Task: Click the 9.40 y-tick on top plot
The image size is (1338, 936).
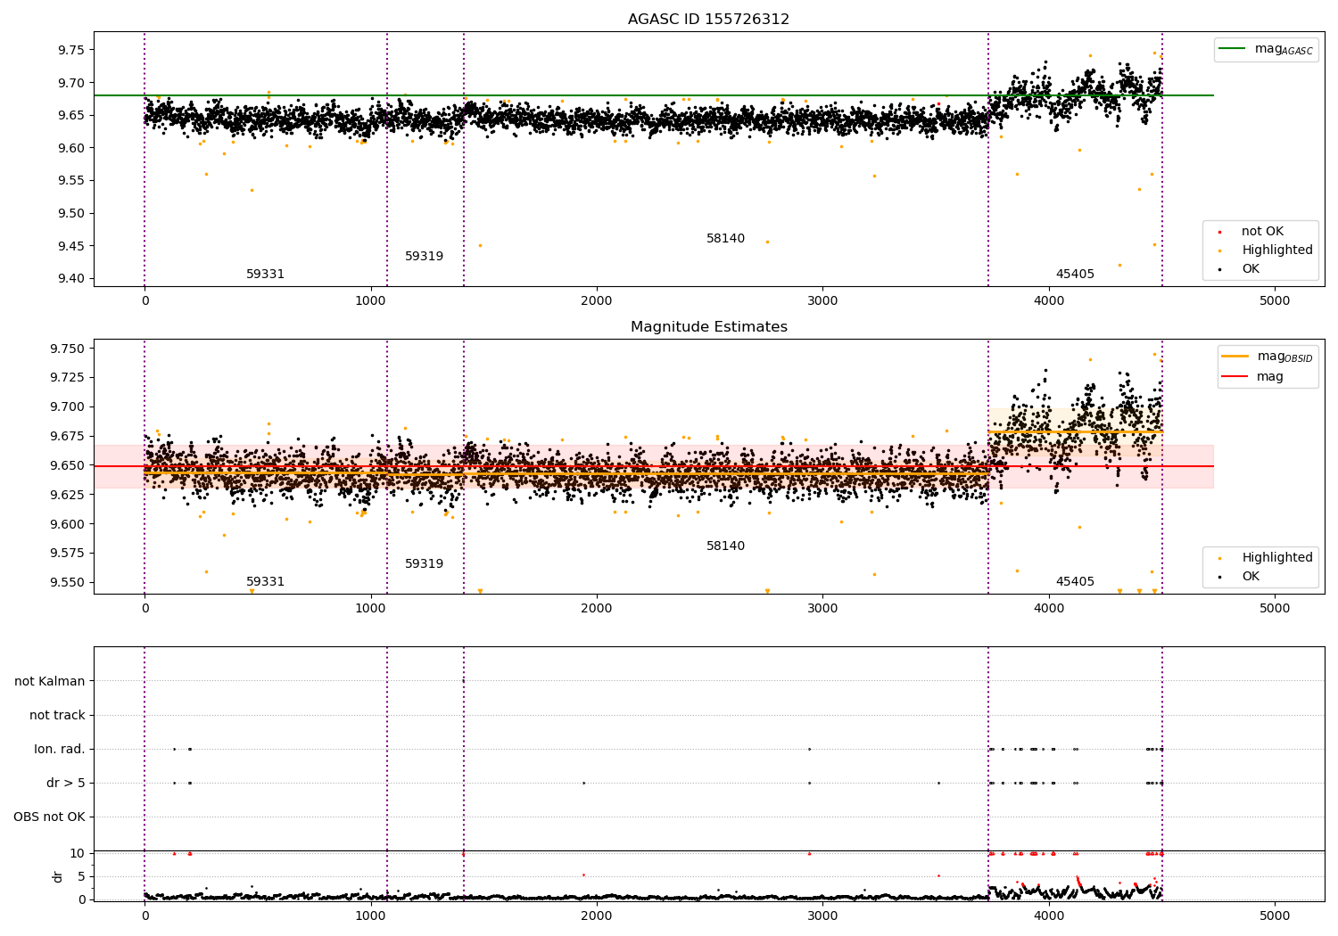Action: [70, 279]
